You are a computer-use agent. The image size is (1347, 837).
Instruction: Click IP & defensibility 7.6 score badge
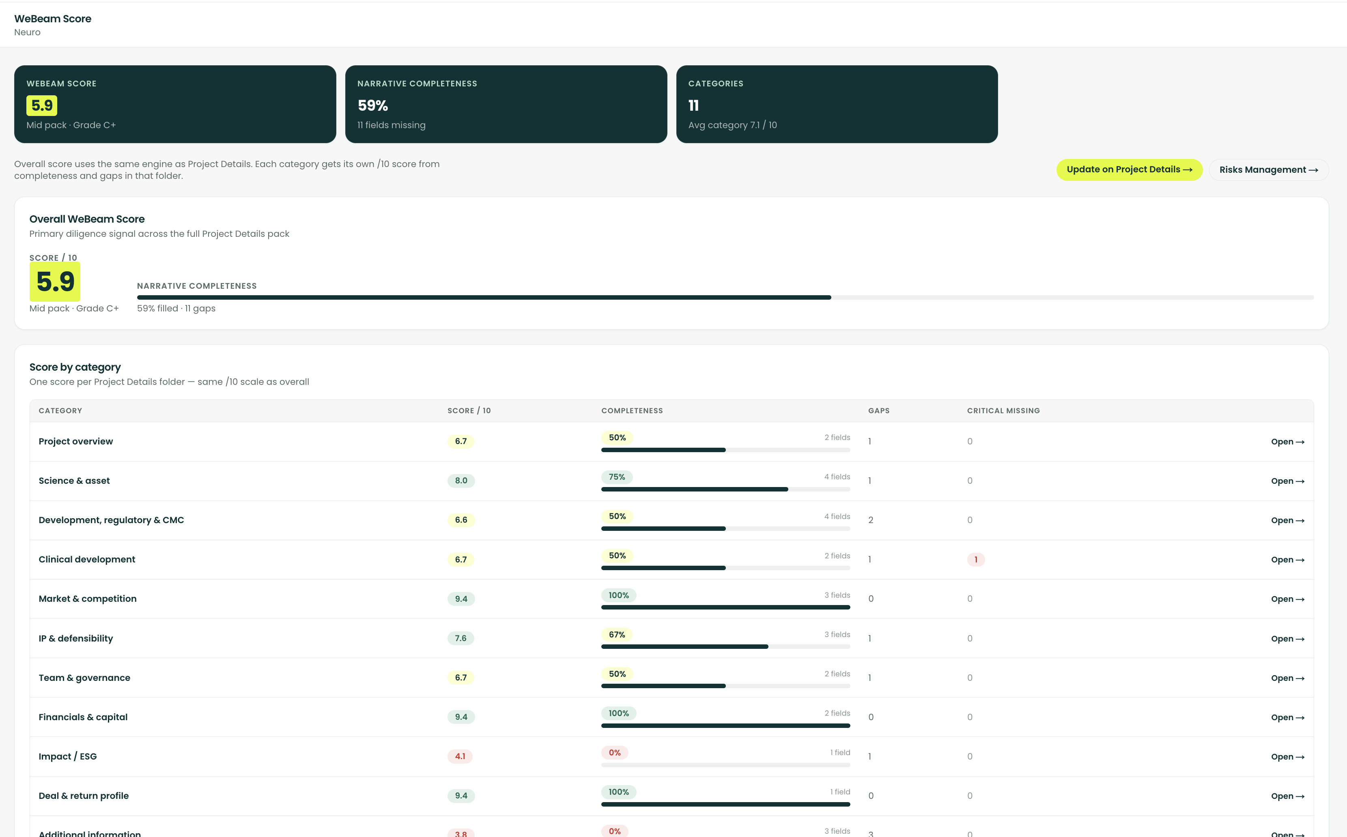click(460, 638)
